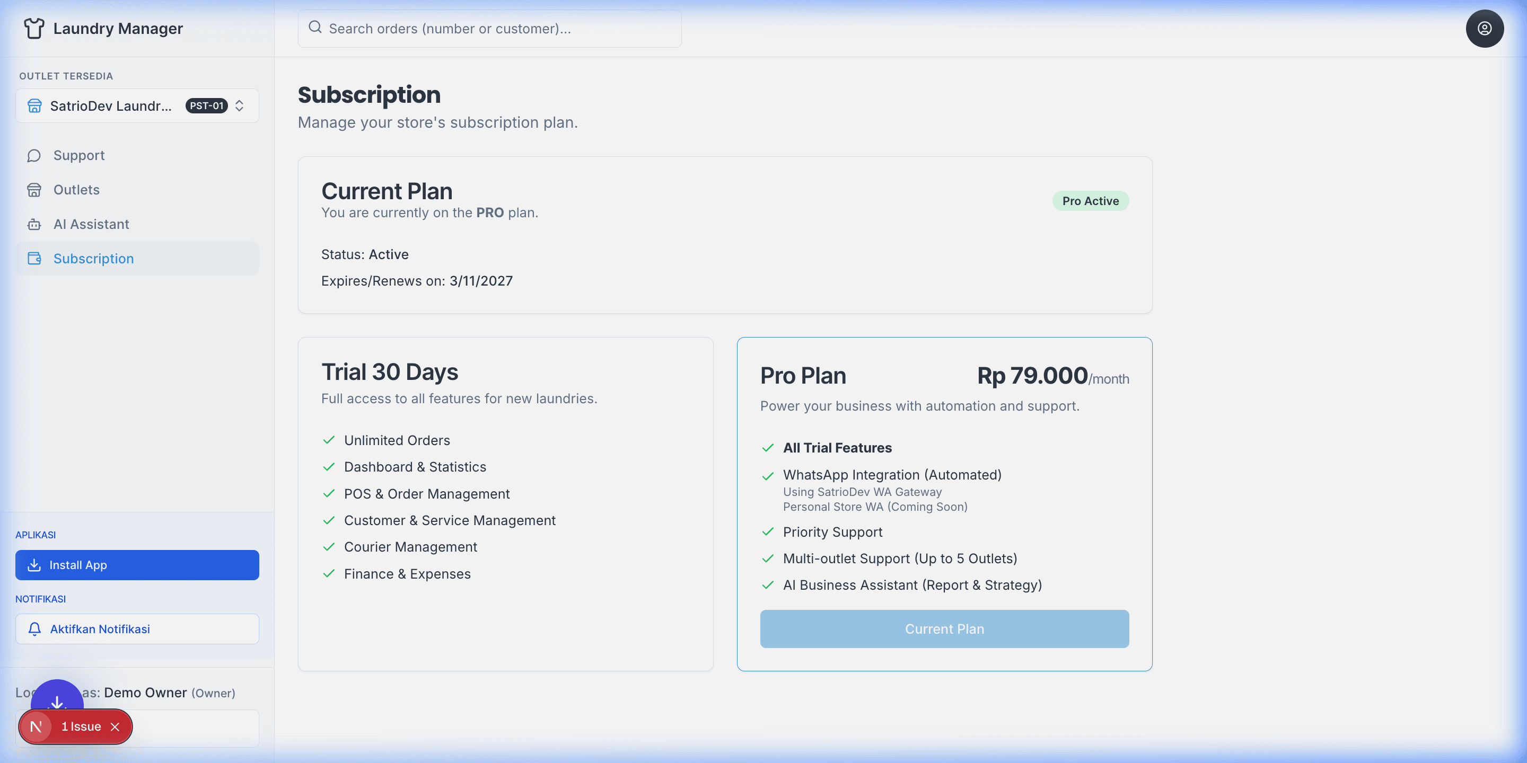The width and height of the screenshot is (1527, 763).
Task: Click the Aktifkan Notifikasi button
Action: tap(137, 629)
